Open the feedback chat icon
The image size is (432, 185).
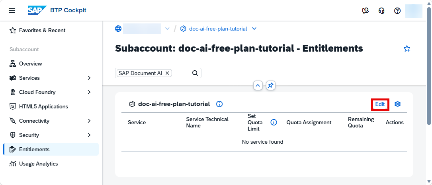[366, 11]
